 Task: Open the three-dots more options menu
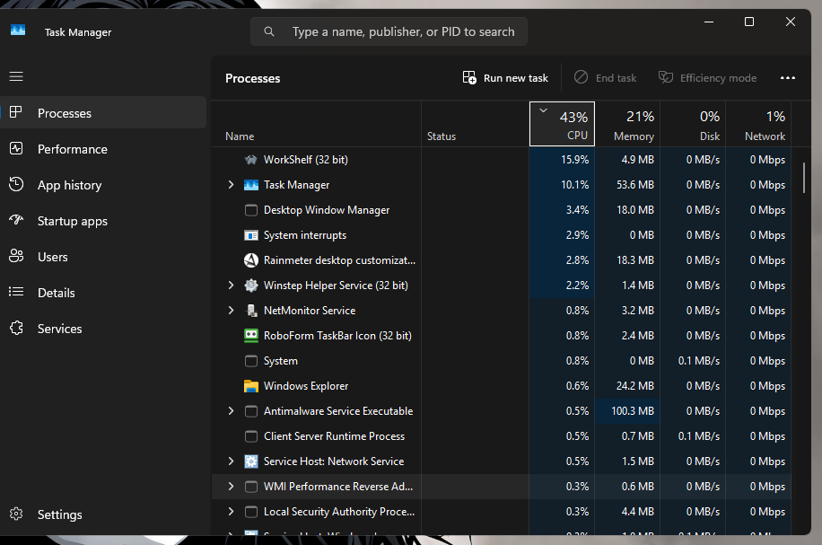[x=788, y=78]
